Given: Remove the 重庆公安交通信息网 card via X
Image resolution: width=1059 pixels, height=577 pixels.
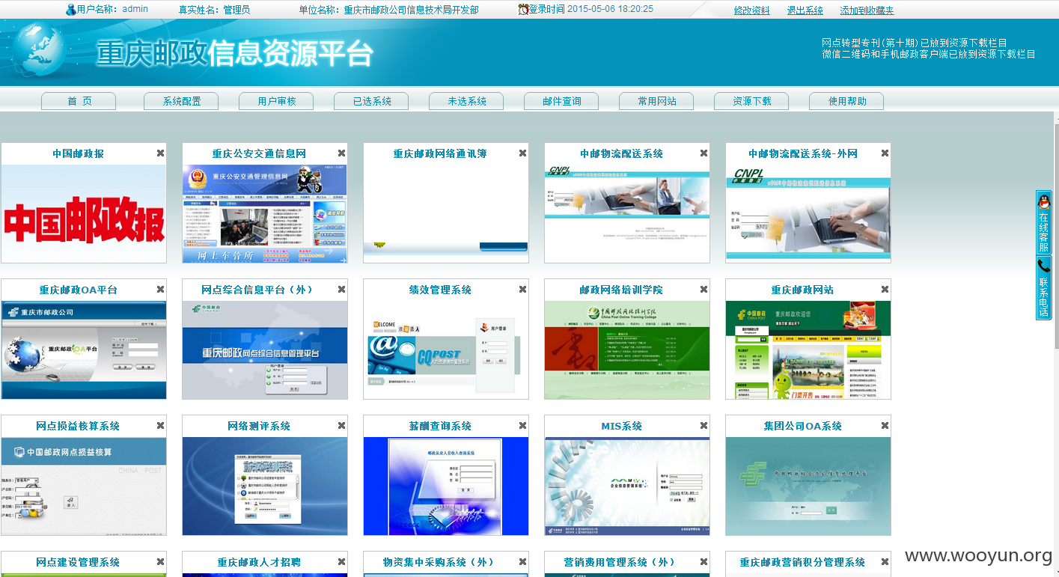Looking at the screenshot, I should [341, 153].
